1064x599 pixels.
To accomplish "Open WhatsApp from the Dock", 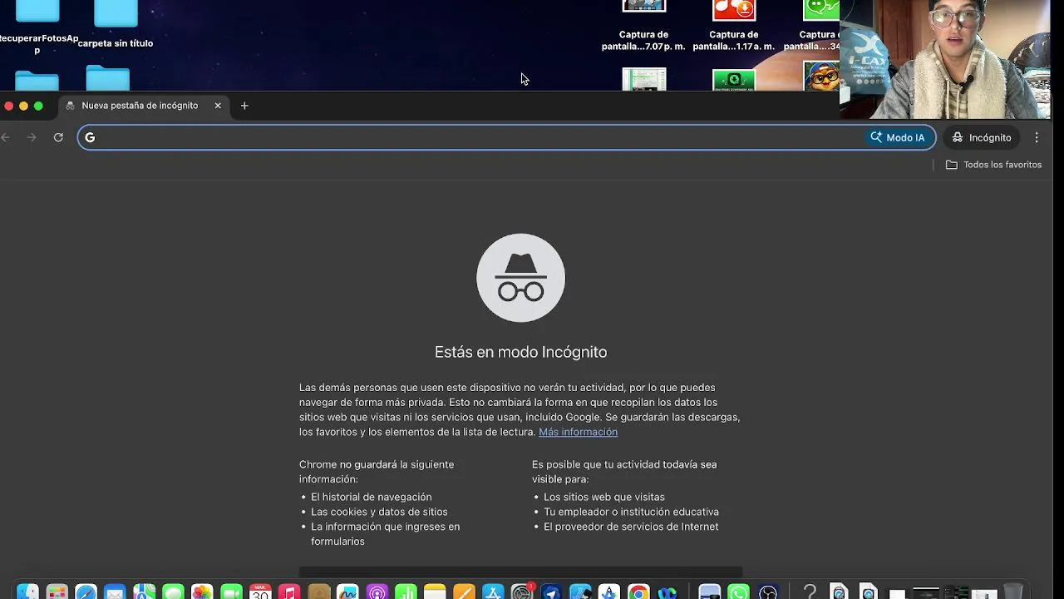I will 738,592.
